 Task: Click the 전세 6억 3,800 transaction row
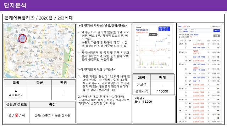[x=199, y=103]
